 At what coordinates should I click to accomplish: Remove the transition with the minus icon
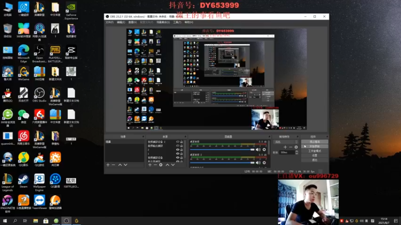(x=291, y=147)
